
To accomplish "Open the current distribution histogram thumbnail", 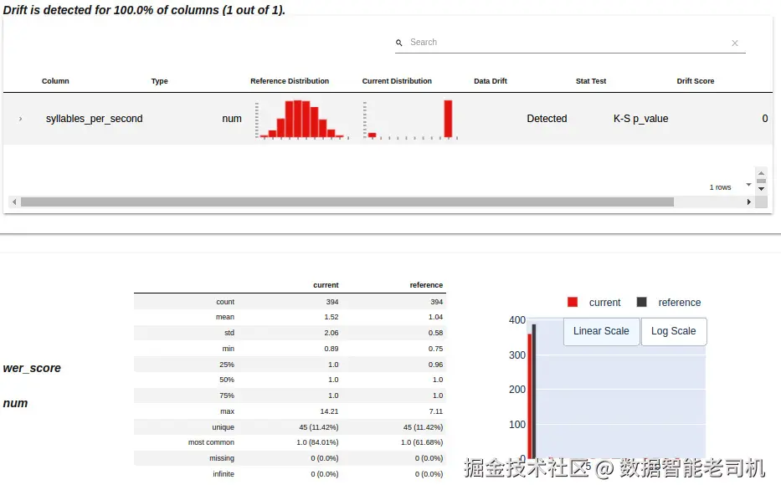I will pos(410,120).
